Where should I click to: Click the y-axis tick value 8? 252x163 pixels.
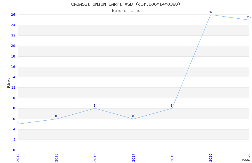pos(14,108)
